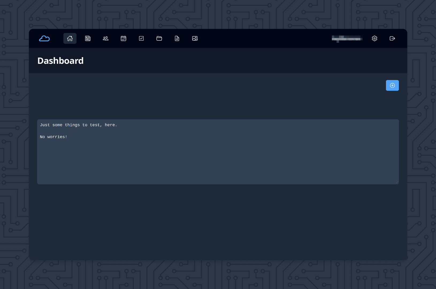Click the blue cloud logo
Viewport: 436px width, 289px height.
(44, 38)
